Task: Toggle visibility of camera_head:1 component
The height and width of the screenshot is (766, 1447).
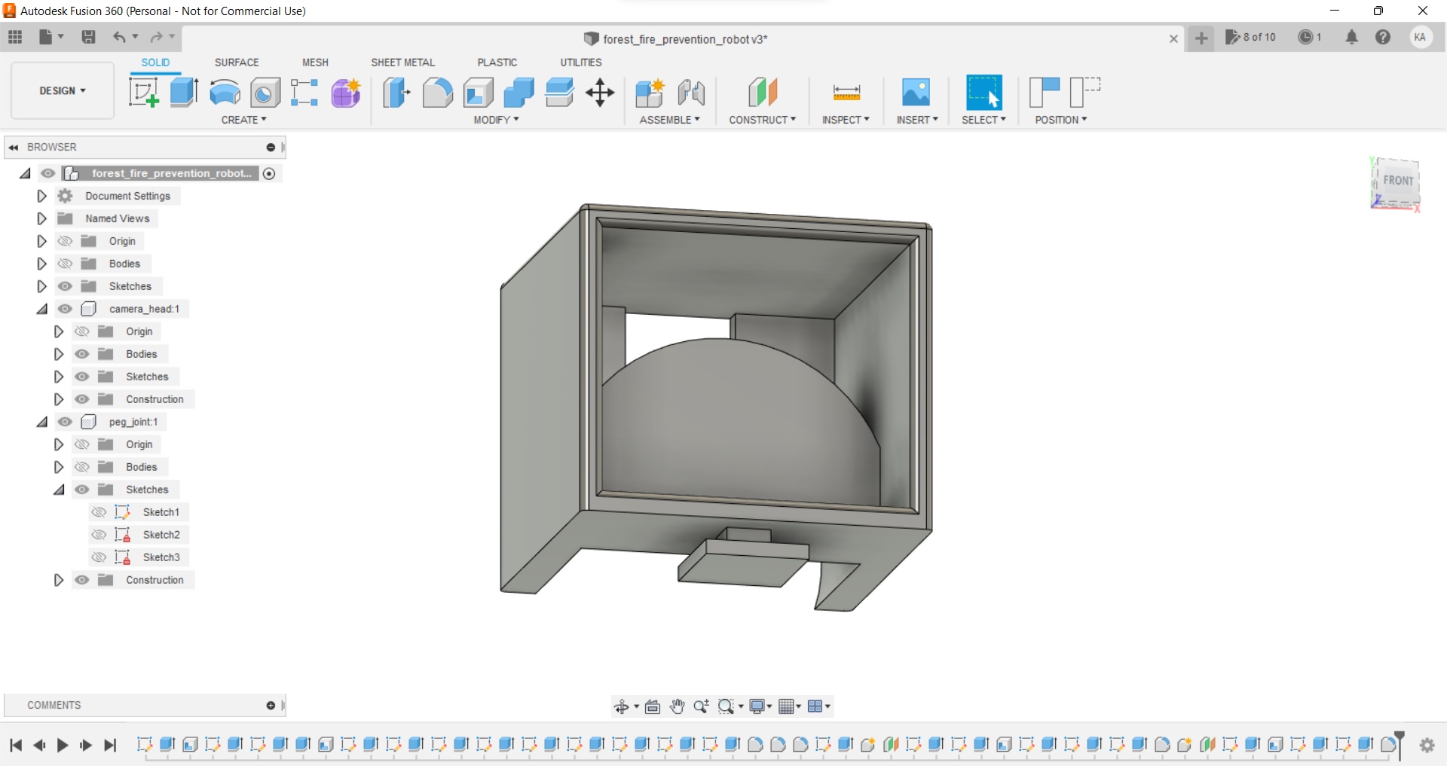Action: click(66, 309)
